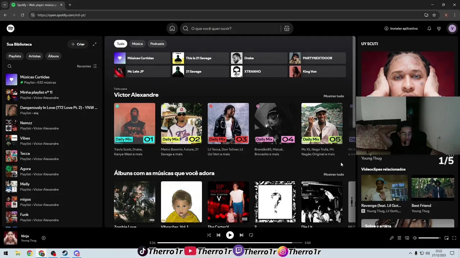460x258 pixels.
Task: Open the PARTYNEXTDOOR shortcut tile
Action: pyautogui.click(x=318, y=58)
